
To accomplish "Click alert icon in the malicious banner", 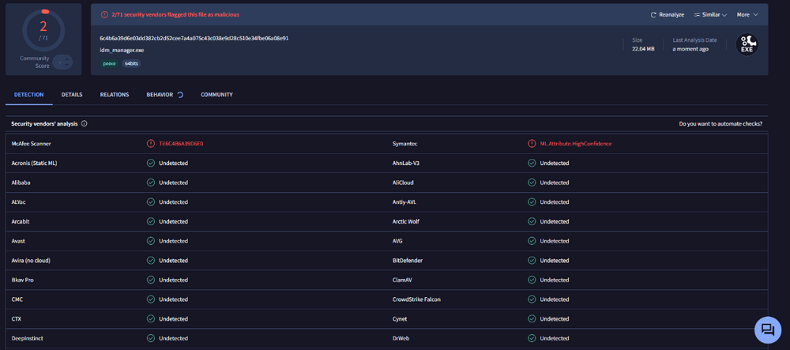I will click(x=104, y=14).
